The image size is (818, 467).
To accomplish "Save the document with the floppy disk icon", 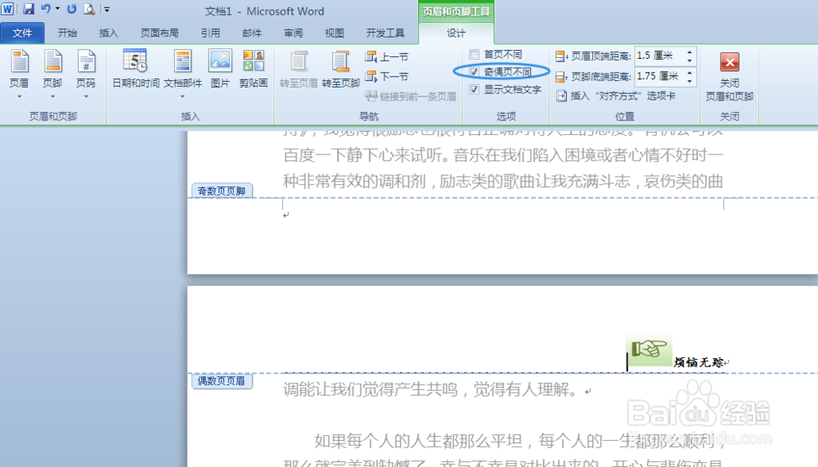I will coord(28,9).
